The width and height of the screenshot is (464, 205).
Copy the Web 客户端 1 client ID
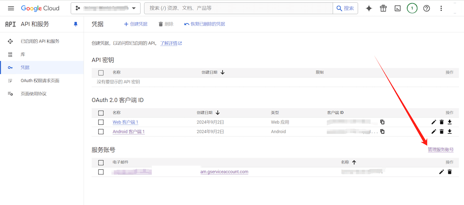[382, 122]
